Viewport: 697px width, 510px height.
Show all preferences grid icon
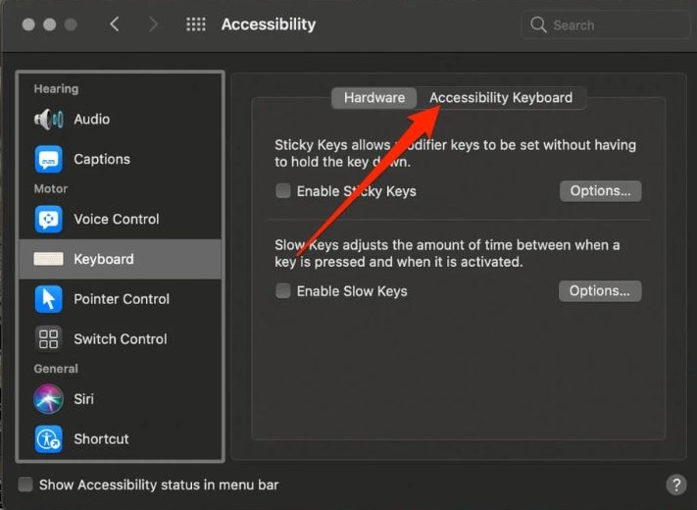[x=196, y=25]
